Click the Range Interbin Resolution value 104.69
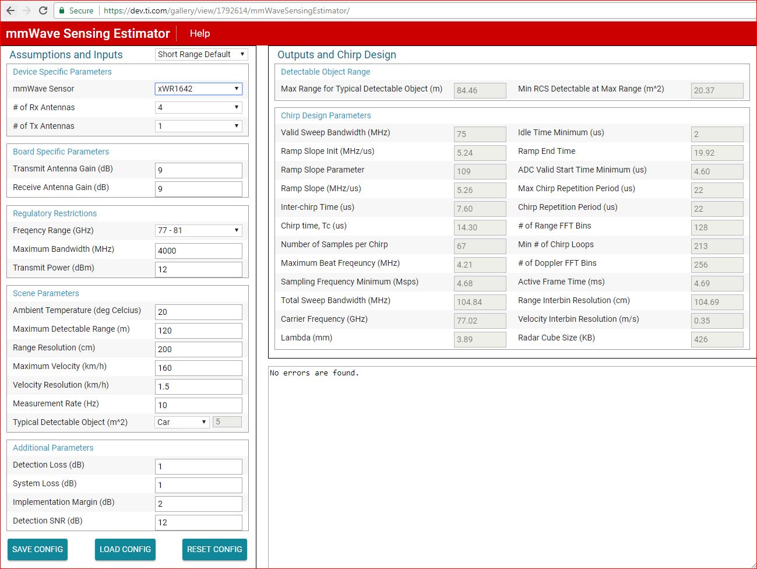757x569 pixels. click(x=717, y=302)
